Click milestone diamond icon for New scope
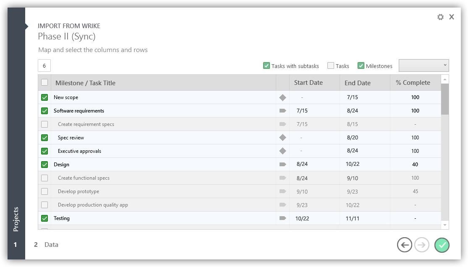The width and height of the screenshot is (468, 267). pos(282,97)
